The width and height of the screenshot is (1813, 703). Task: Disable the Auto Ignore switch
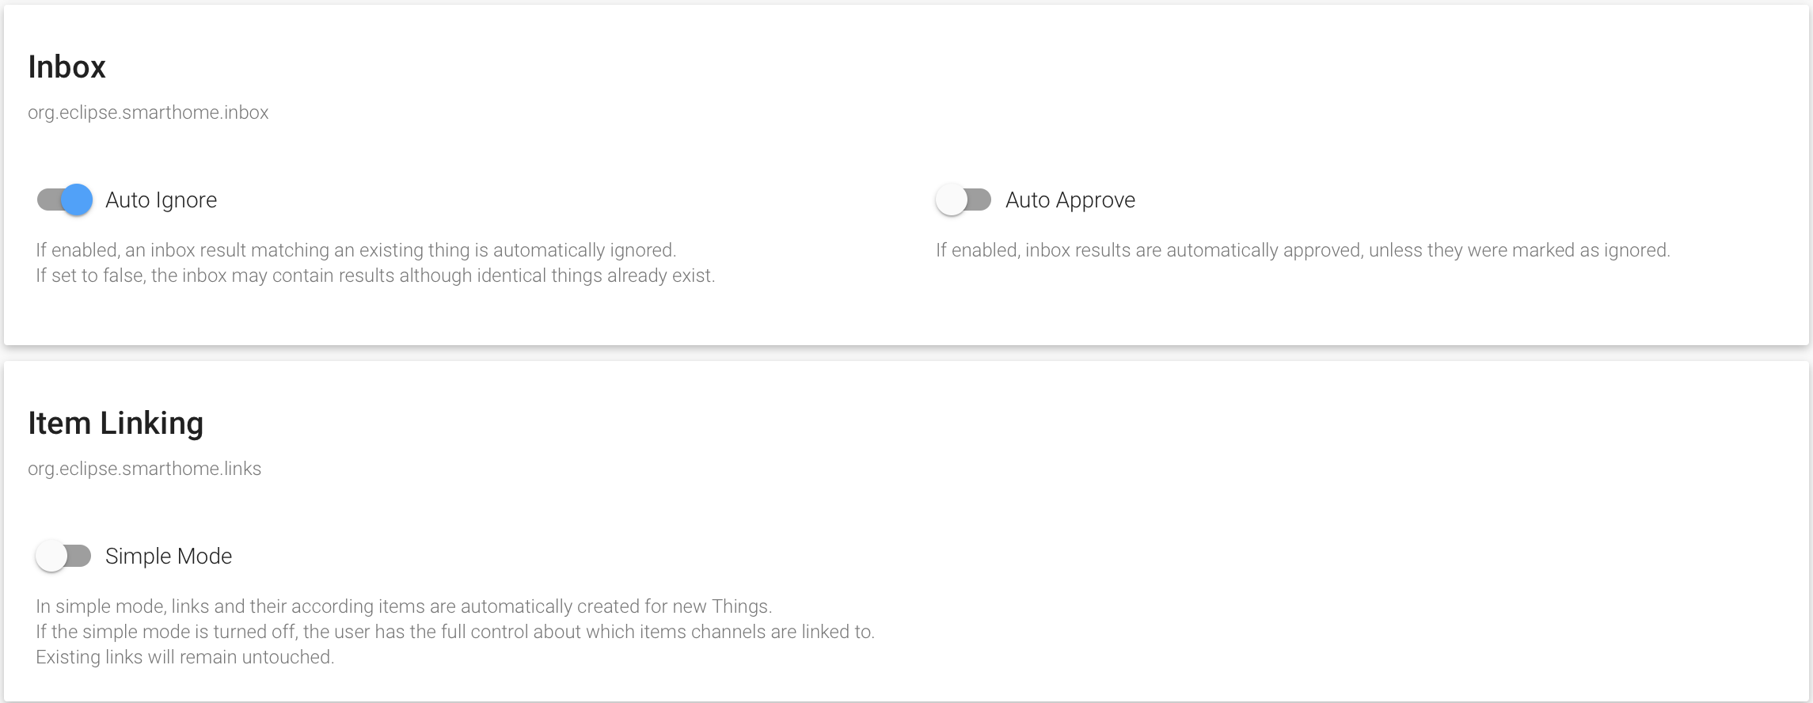[x=65, y=199]
